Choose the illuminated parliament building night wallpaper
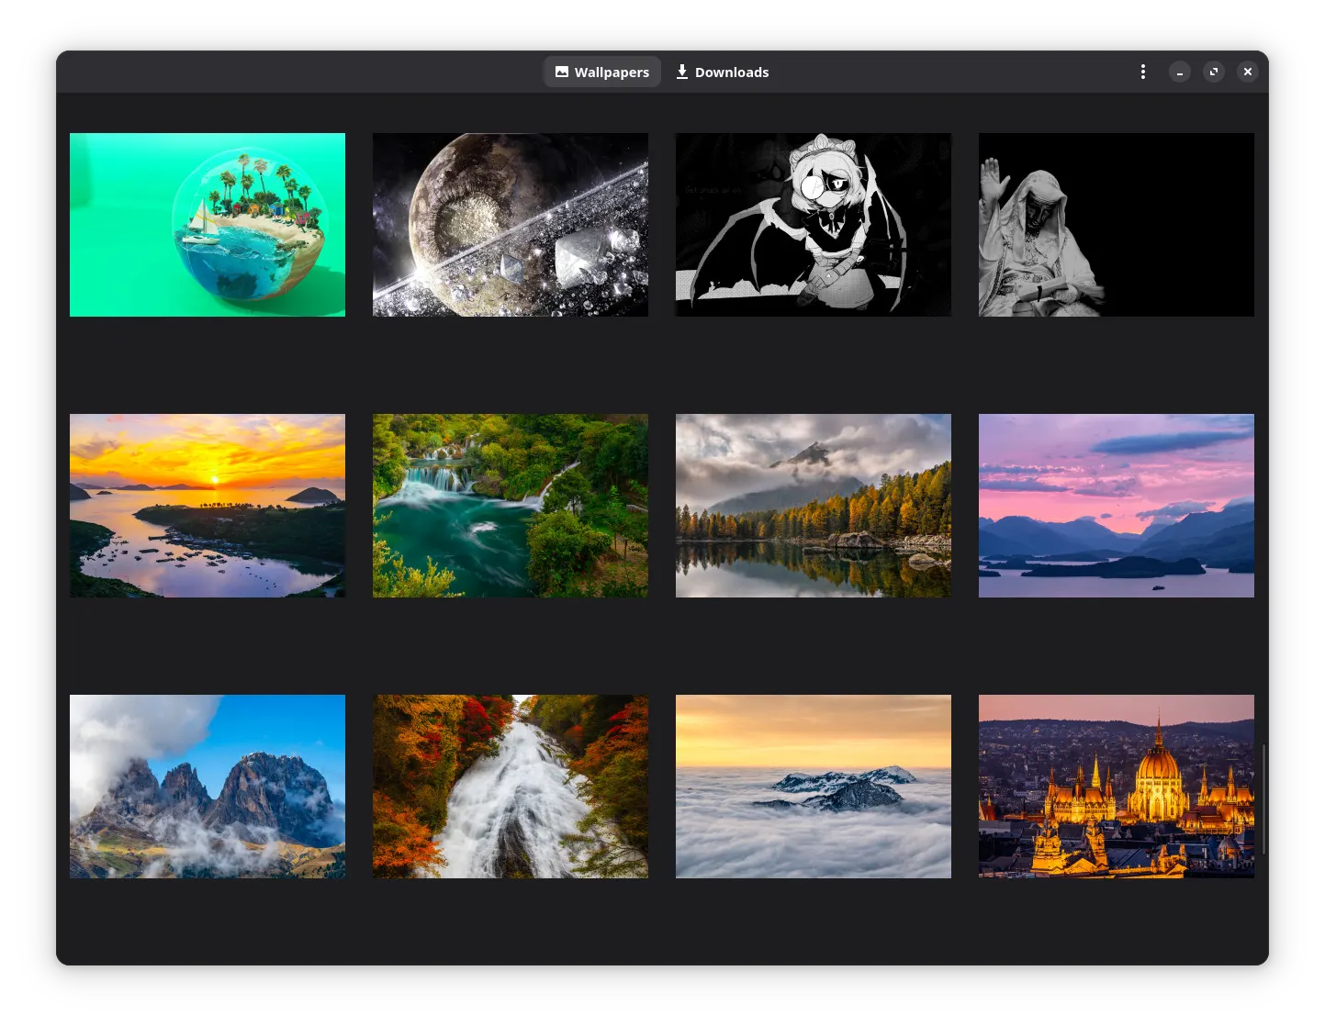Viewport: 1325px width, 1027px height. click(x=1117, y=787)
